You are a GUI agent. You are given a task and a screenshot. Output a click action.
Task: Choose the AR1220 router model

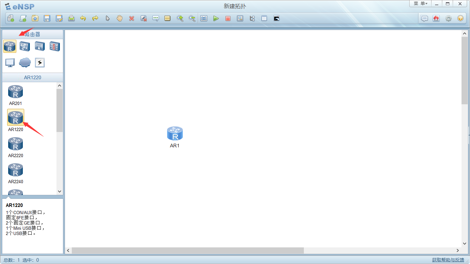(x=16, y=121)
